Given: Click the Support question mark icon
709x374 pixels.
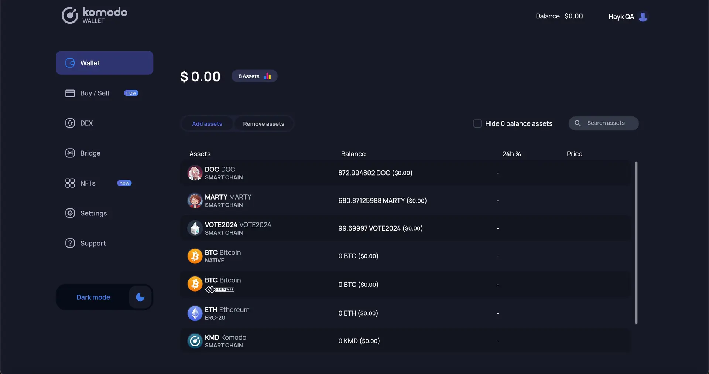Looking at the screenshot, I should [70, 243].
